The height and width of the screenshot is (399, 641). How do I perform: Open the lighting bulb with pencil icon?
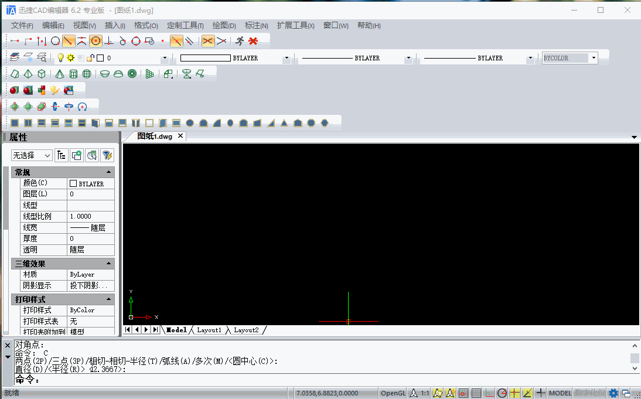tap(54, 90)
